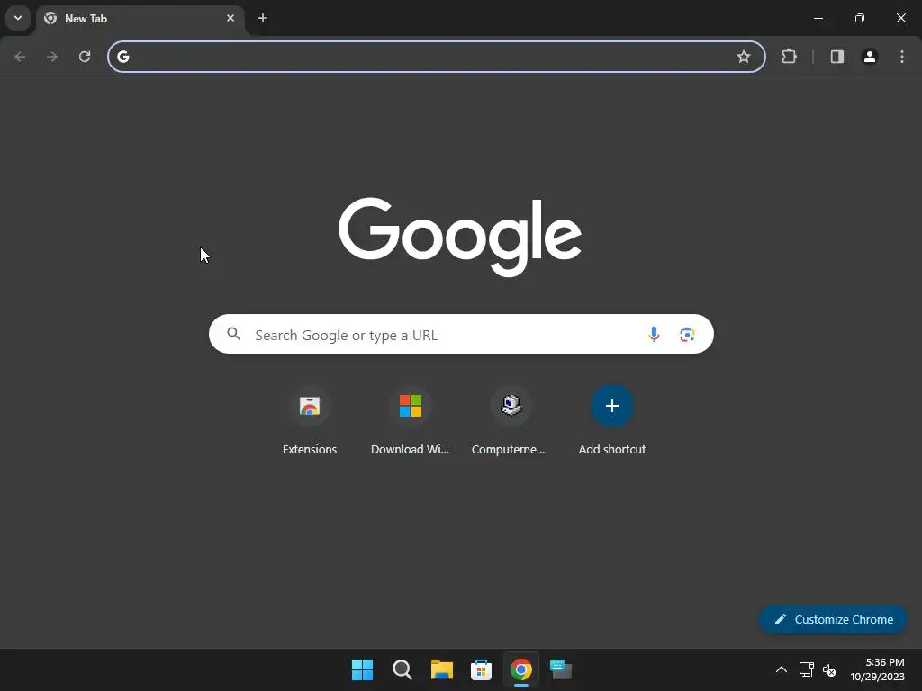This screenshot has width=922, height=691.
Task: Open the Download Wi... shortcut tile
Action: click(410, 421)
